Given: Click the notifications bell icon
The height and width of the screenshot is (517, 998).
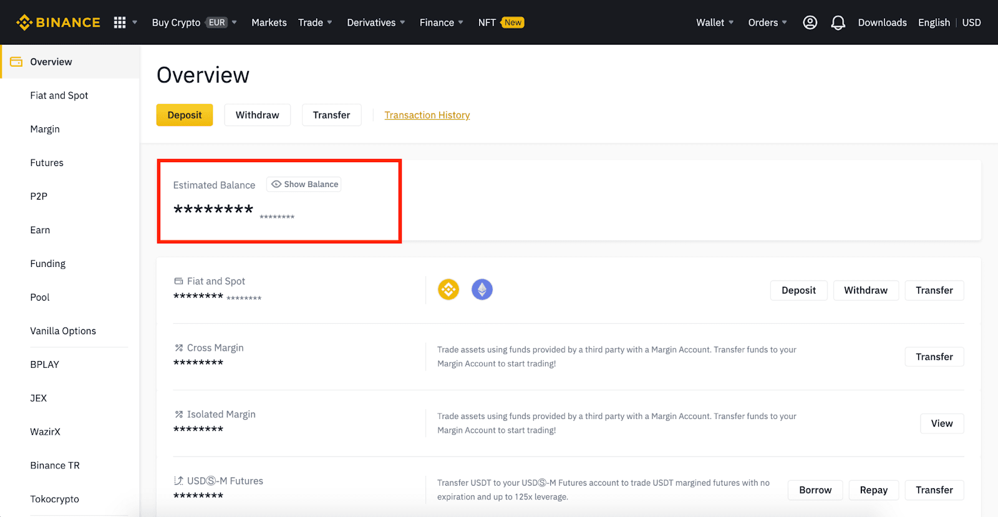Looking at the screenshot, I should pos(838,22).
